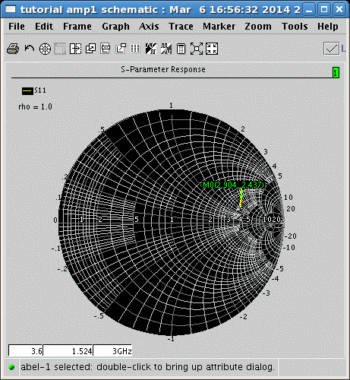Click the print icon in the toolbar
The width and height of the screenshot is (350, 380).
pyautogui.click(x=13, y=49)
